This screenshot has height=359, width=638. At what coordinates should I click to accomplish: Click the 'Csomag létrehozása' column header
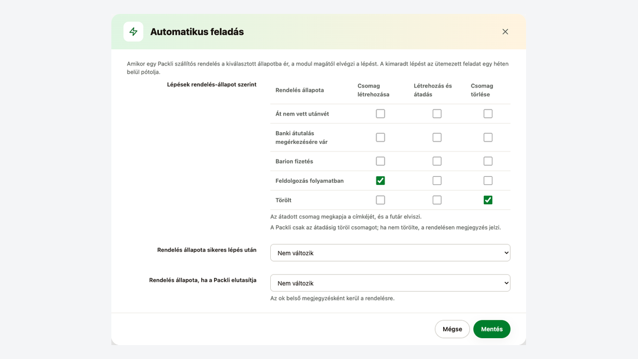coord(373,90)
